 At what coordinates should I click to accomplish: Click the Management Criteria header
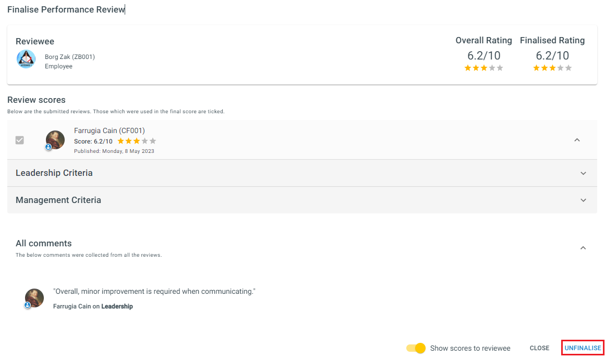point(302,200)
